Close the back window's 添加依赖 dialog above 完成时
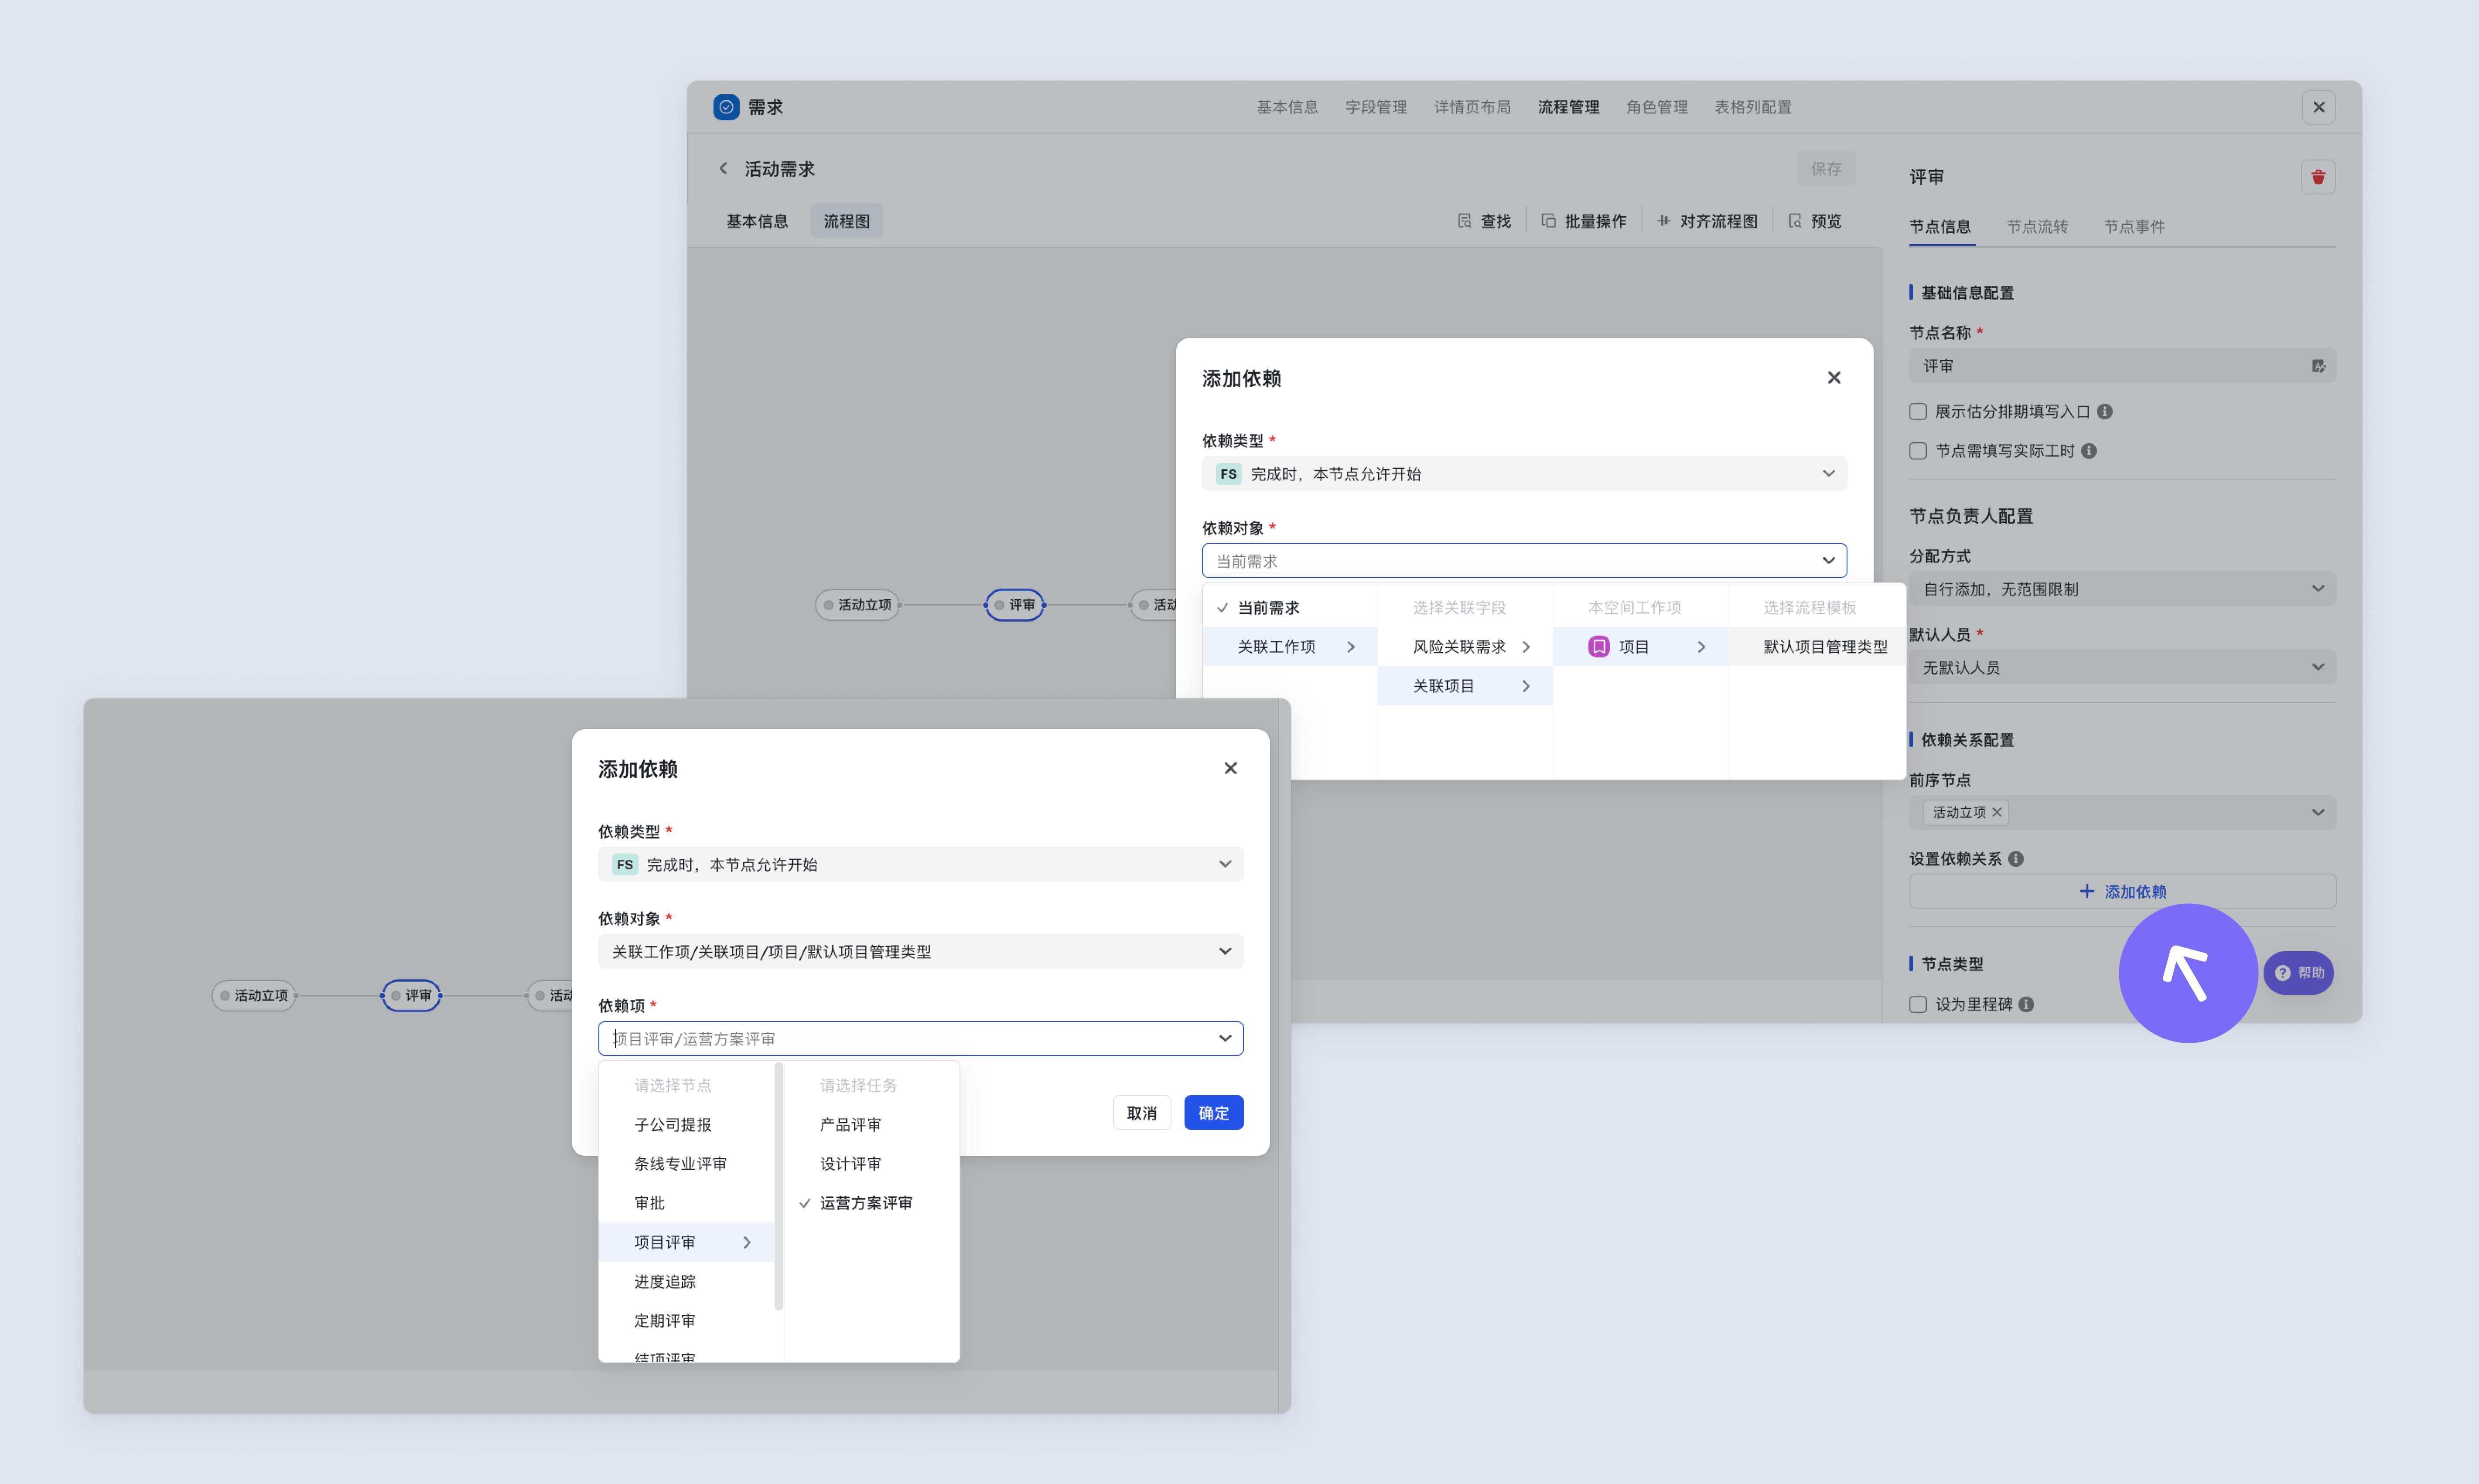 click(1834, 378)
